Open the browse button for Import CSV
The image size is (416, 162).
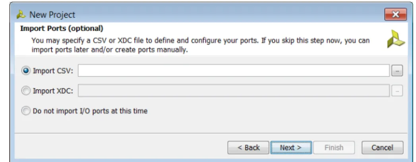(x=397, y=71)
